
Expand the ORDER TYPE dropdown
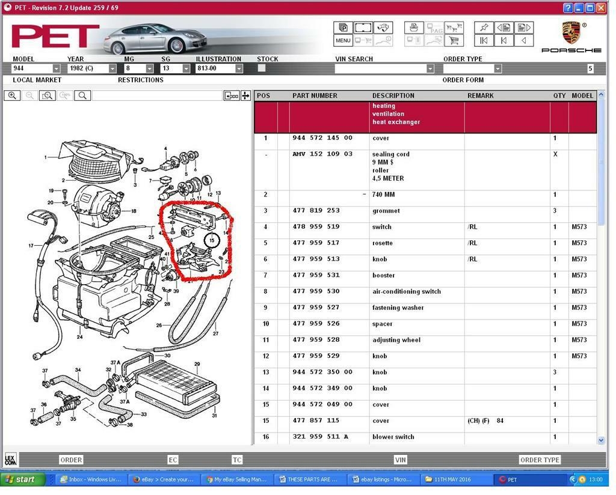[497, 68]
